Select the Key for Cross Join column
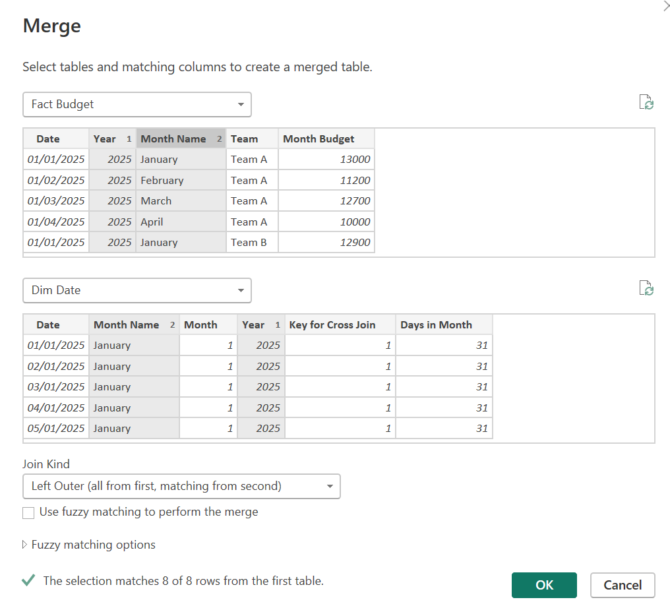This screenshot has width=670, height=608. coord(340,324)
